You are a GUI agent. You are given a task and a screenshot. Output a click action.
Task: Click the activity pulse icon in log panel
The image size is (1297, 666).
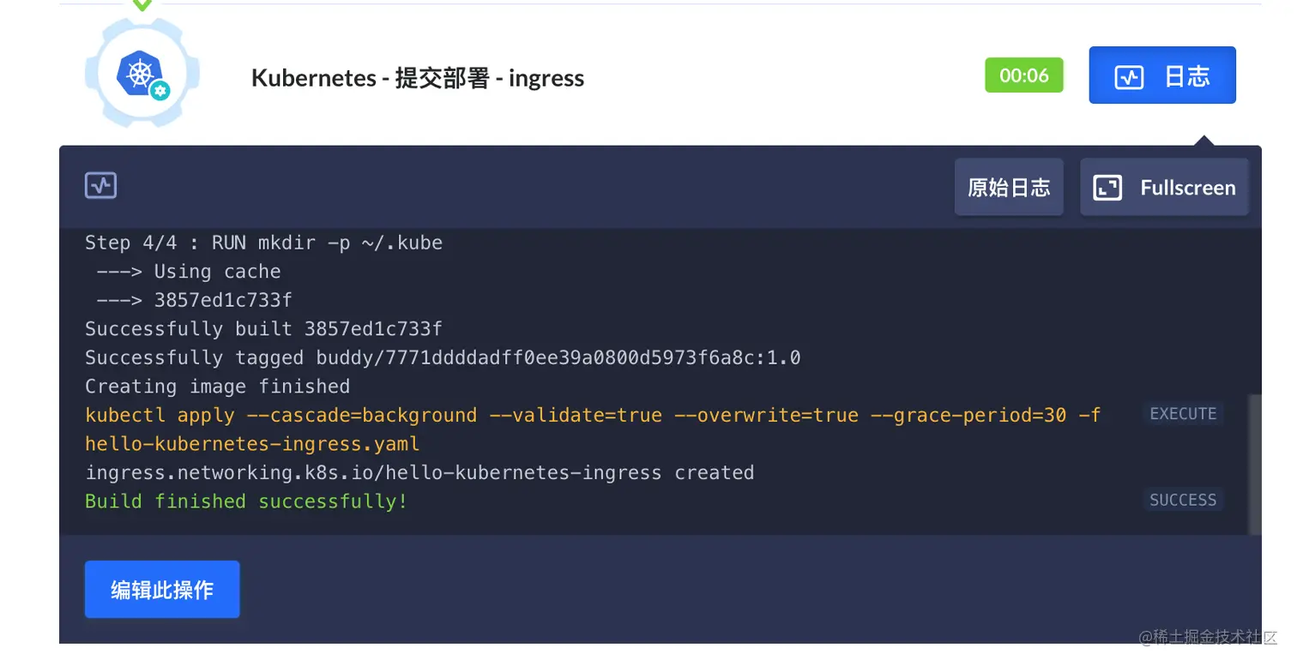[100, 185]
